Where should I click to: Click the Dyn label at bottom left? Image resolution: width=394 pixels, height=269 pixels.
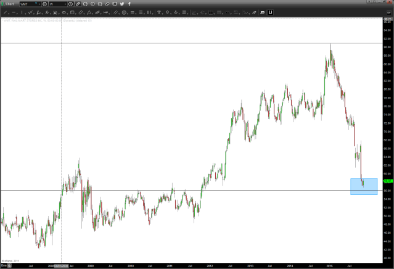3,266
